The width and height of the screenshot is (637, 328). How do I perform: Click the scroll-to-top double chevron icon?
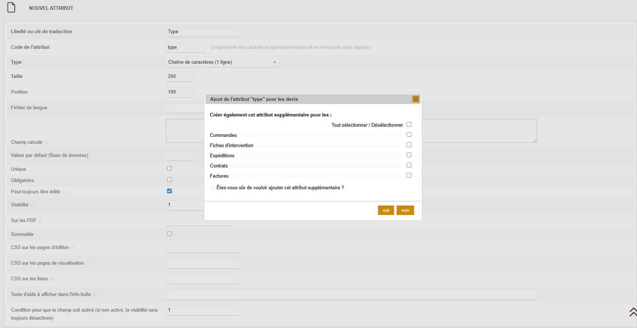tap(633, 312)
